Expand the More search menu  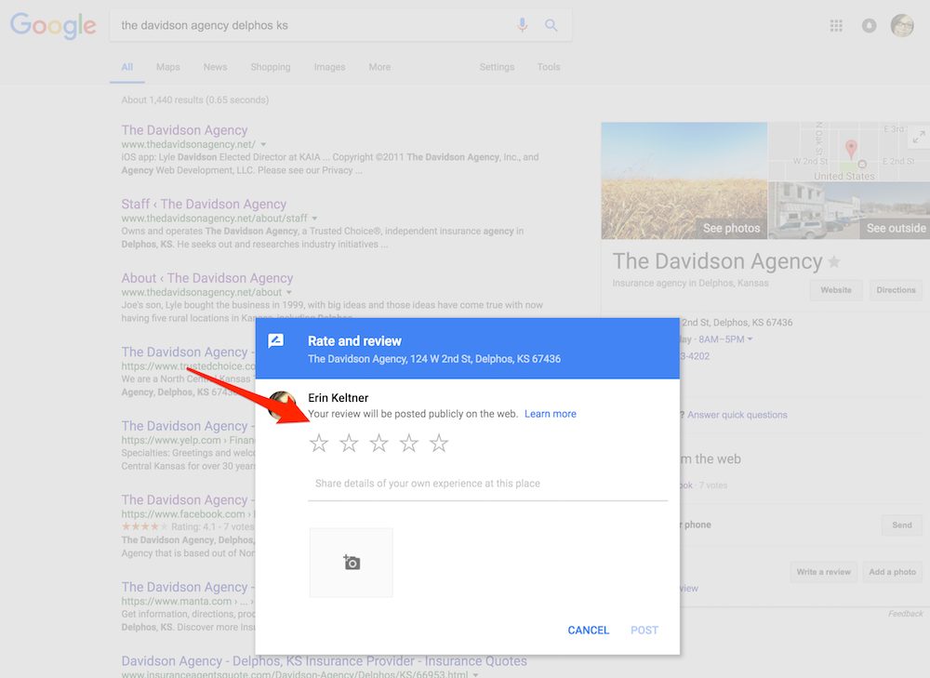pyautogui.click(x=379, y=67)
